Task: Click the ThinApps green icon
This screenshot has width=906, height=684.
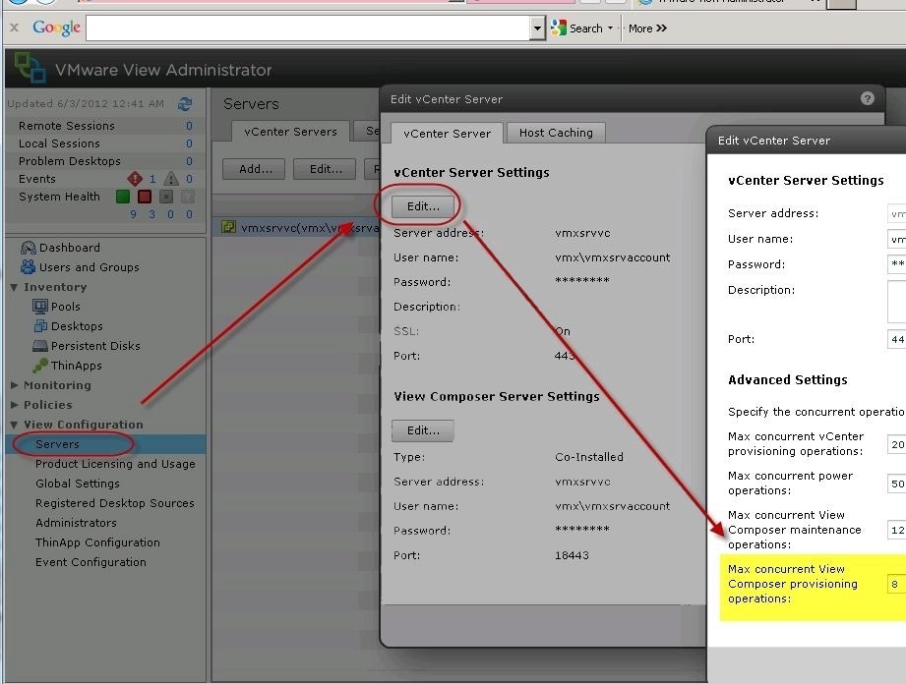Action: coord(40,366)
